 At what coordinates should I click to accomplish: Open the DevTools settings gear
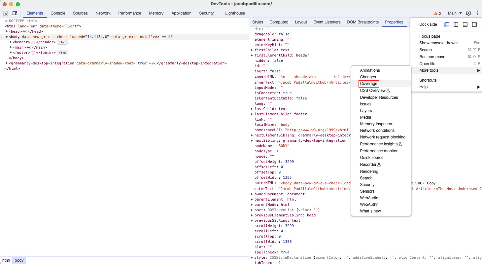pos(468,13)
